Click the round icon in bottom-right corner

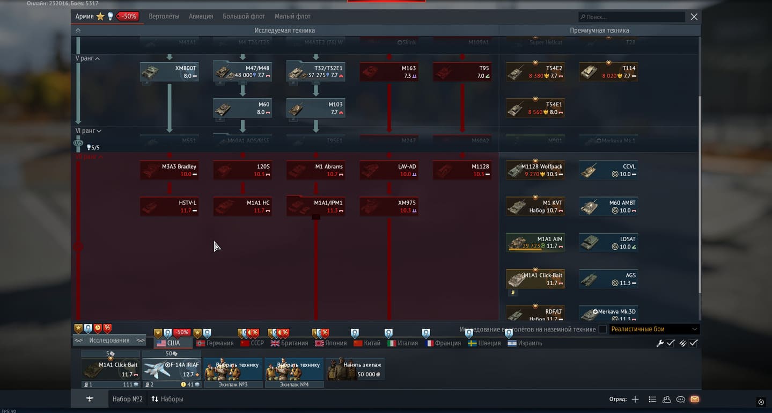761,402
